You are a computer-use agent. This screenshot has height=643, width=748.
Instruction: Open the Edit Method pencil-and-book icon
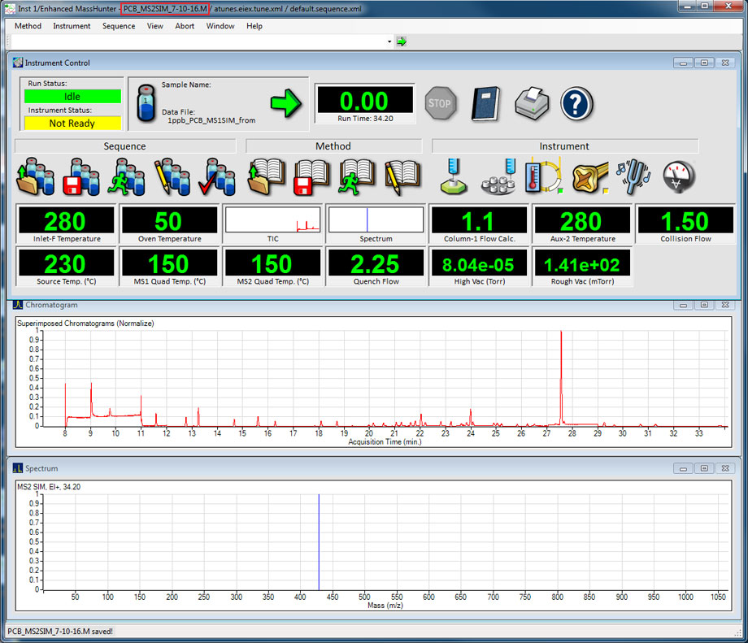[x=402, y=176]
